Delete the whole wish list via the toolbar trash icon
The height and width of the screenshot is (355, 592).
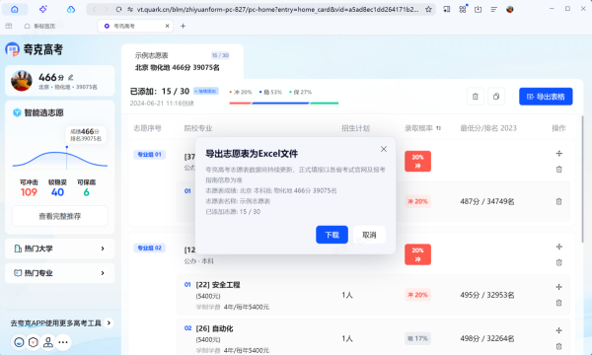[476, 97]
